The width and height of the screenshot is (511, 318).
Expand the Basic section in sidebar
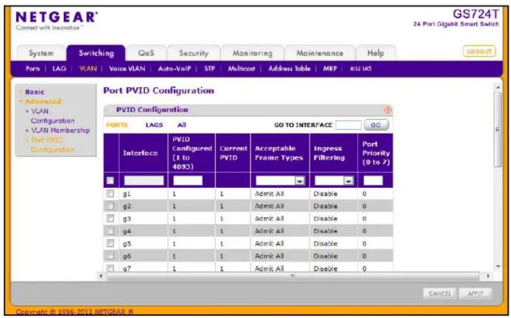coord(35,92)
